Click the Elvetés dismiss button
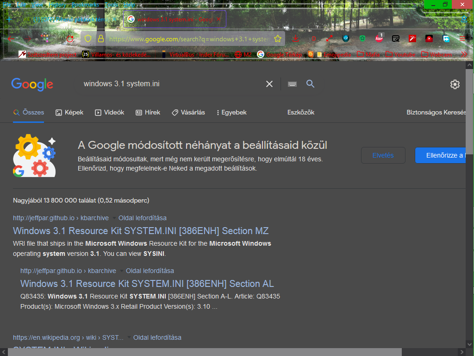474x356 pixels. coord(383,155)
